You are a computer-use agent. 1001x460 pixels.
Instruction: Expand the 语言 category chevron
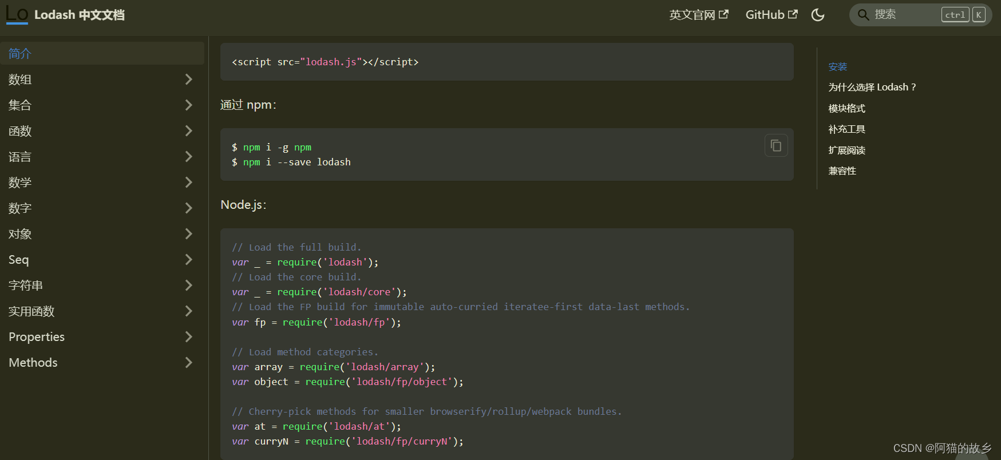[x=188, y=157]
